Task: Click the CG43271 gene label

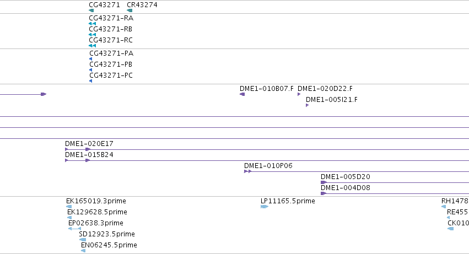Action: (104, 5)
